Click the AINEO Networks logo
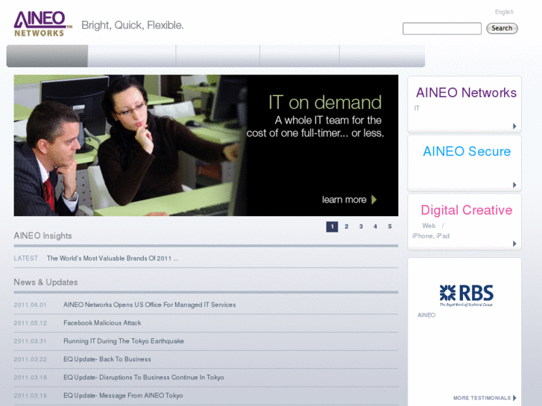This screenshot has height=406, width=542. [42, 24]
